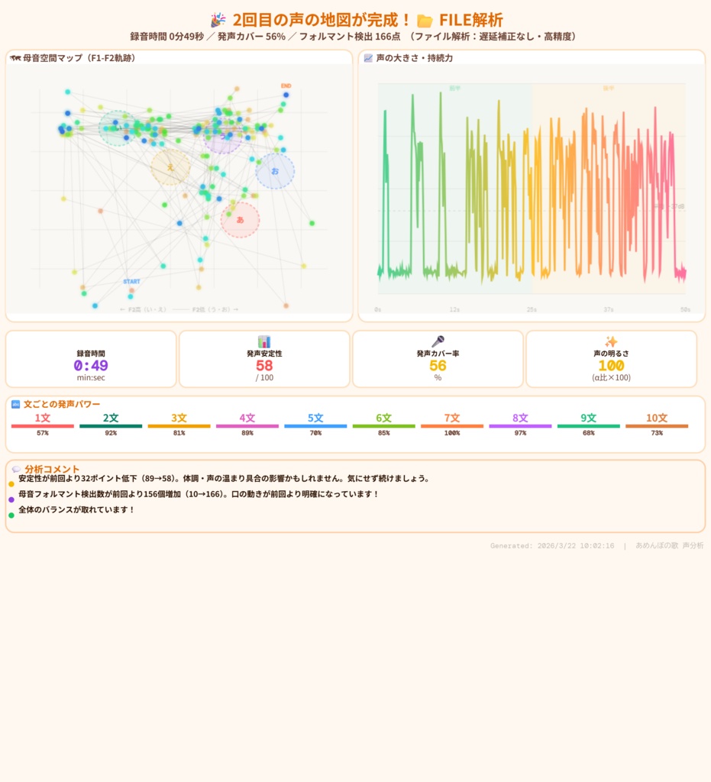Select the お vowel circle on the map
Screen dimensions: 711x782
(275, 171)
